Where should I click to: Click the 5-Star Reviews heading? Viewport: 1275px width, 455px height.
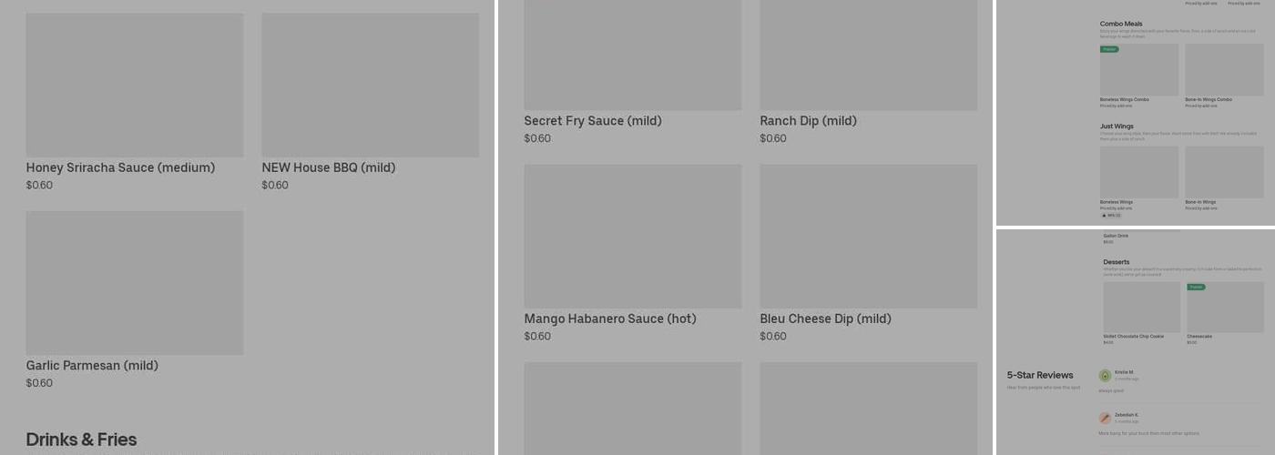(1040, 375)
